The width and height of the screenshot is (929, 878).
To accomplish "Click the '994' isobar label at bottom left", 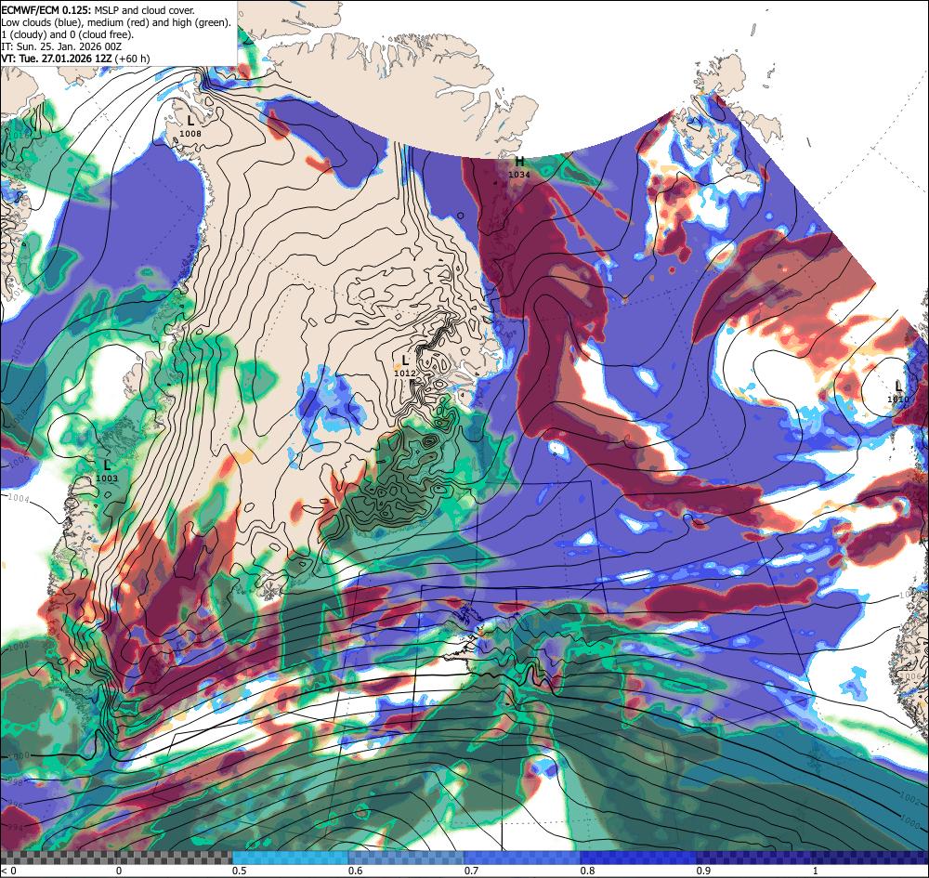I will (16, 827).
